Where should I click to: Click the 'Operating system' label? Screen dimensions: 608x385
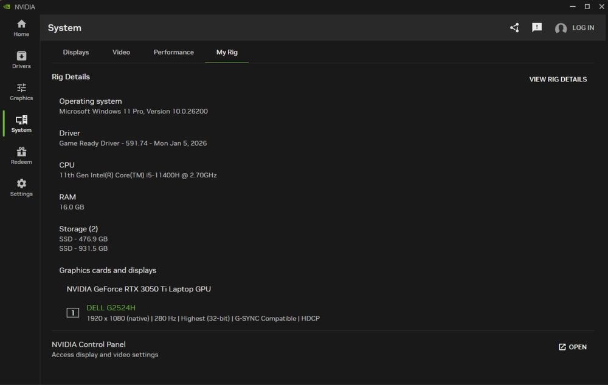click(91, 101)
